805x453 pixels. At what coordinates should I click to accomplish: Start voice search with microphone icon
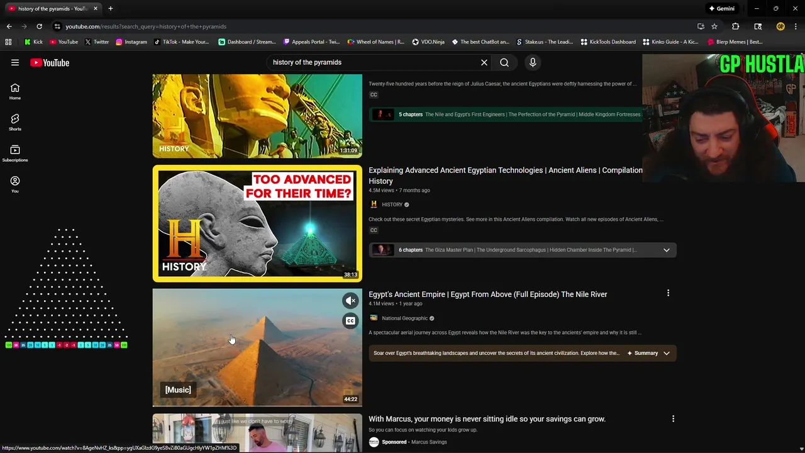[533, 62]
